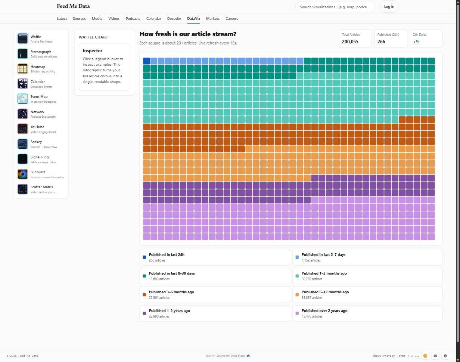Go to the Careers tab
Viewport: 460px width, 362px height.
click(231, 18)
